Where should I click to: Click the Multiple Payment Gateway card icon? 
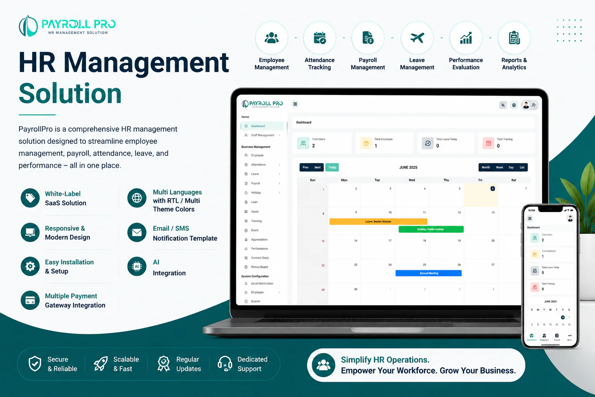click(30, 300)
